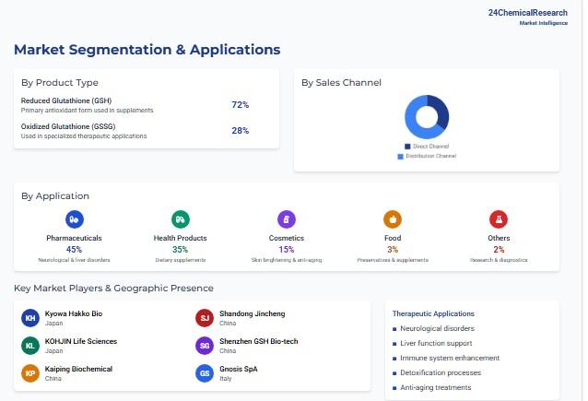Screen dimensions: 588x401
Task: Click 'Italy' under Gnosis SpA
Action: click(x=226, y=379)
